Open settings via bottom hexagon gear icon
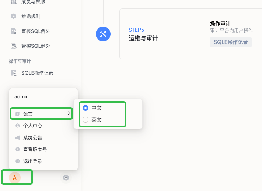Viewport: 262px width, 191px height. tap(66, 178)
